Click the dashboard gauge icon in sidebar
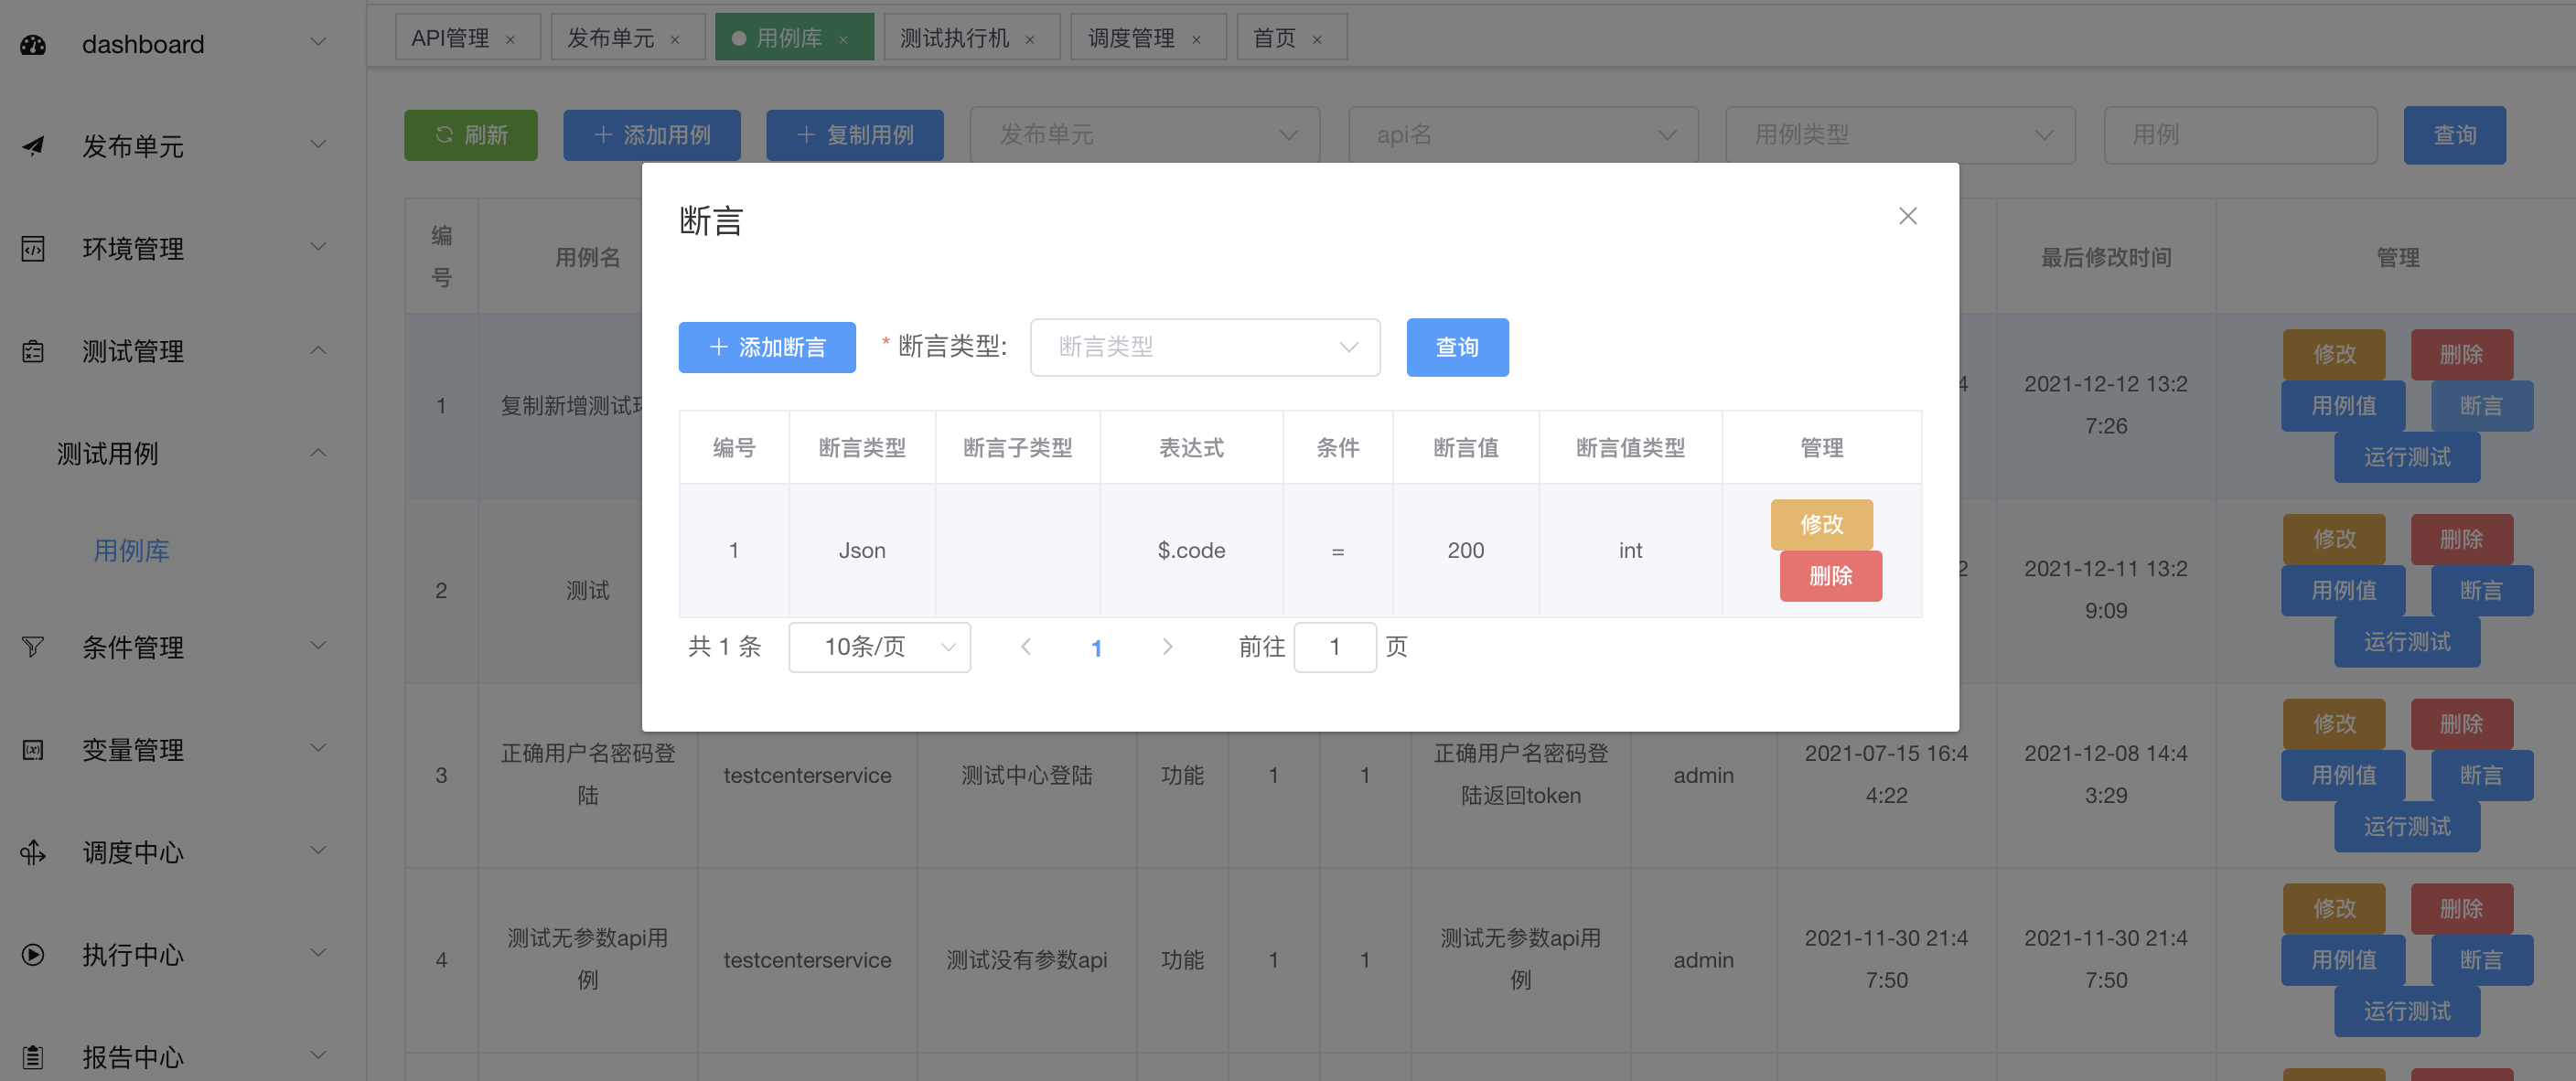The width and height of the screenshot is (2576, 1081). click(x=33, y=44)
